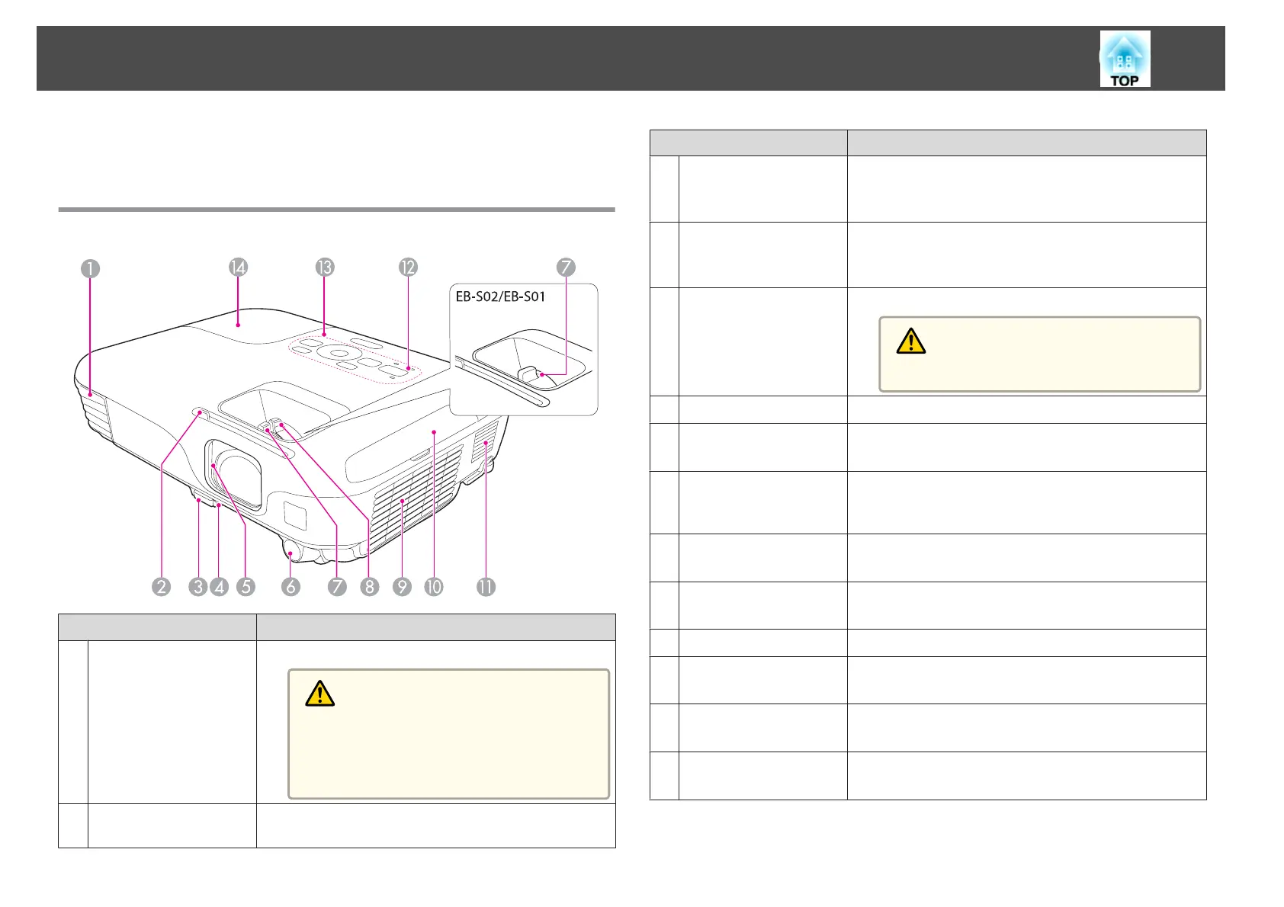Click the TOP home icon in header
1284x907 pixels.
[x=1125, y=59]
